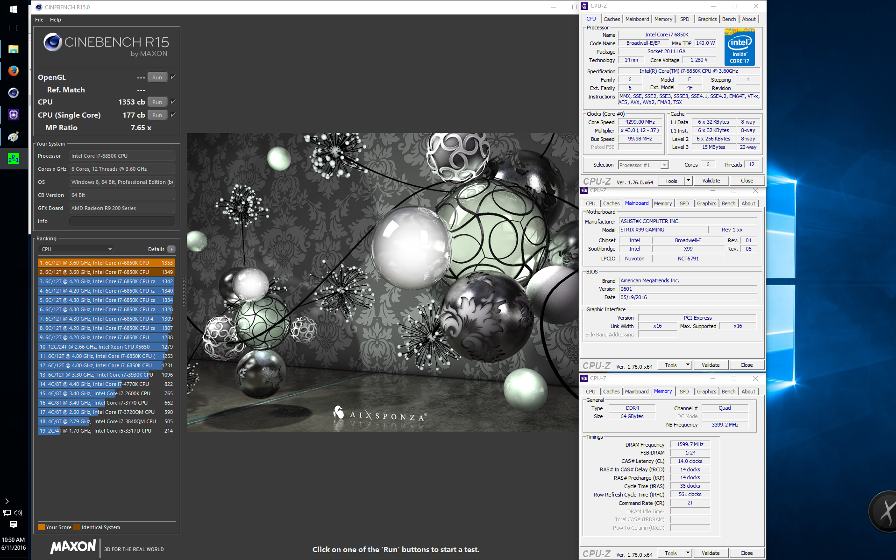The image size is (896, 560).
Task: Click the Mainboard CPU-Z window title icon
Action: (584, 190)
